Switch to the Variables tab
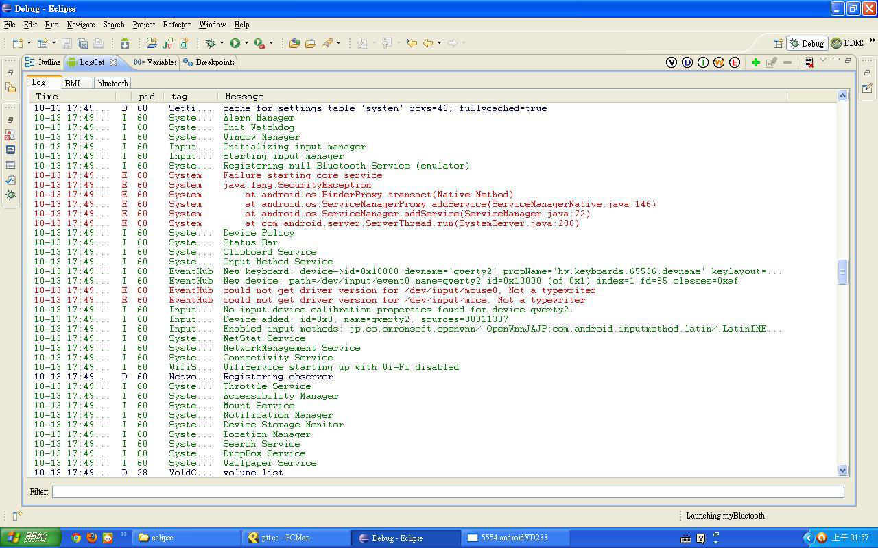Viewport: 878px width, 548px height. point(156,62)
